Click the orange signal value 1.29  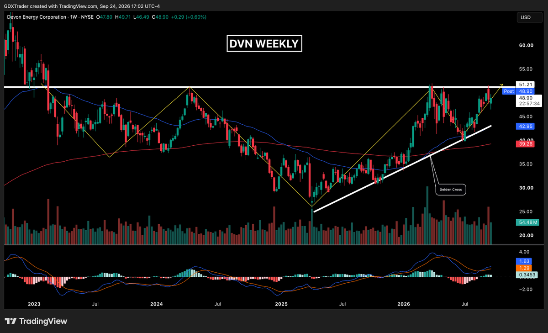click(x=524, y=268)
